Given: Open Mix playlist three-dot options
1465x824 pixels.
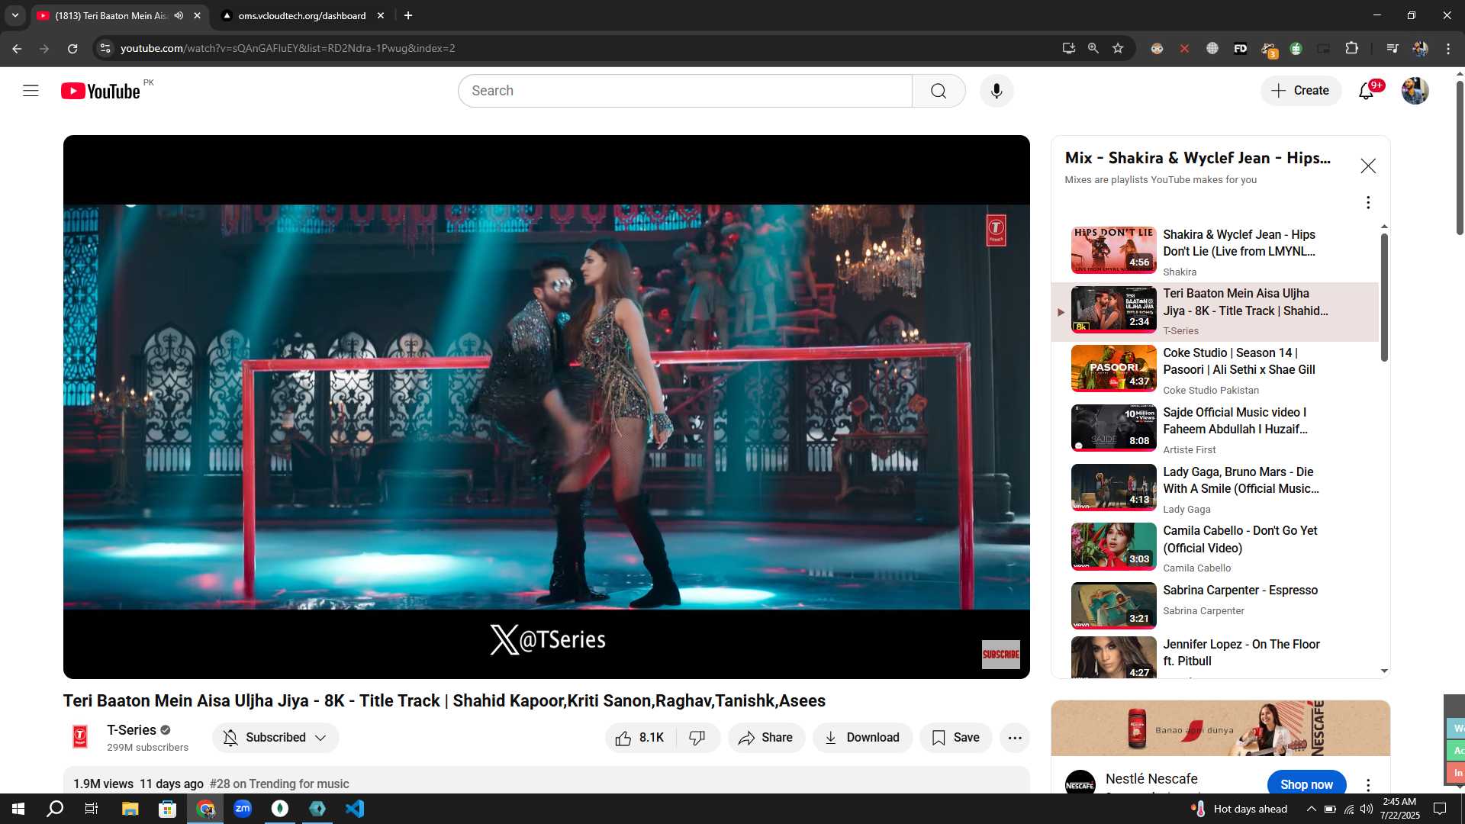Looking at the screenshot, I should tap(1368, 202).
